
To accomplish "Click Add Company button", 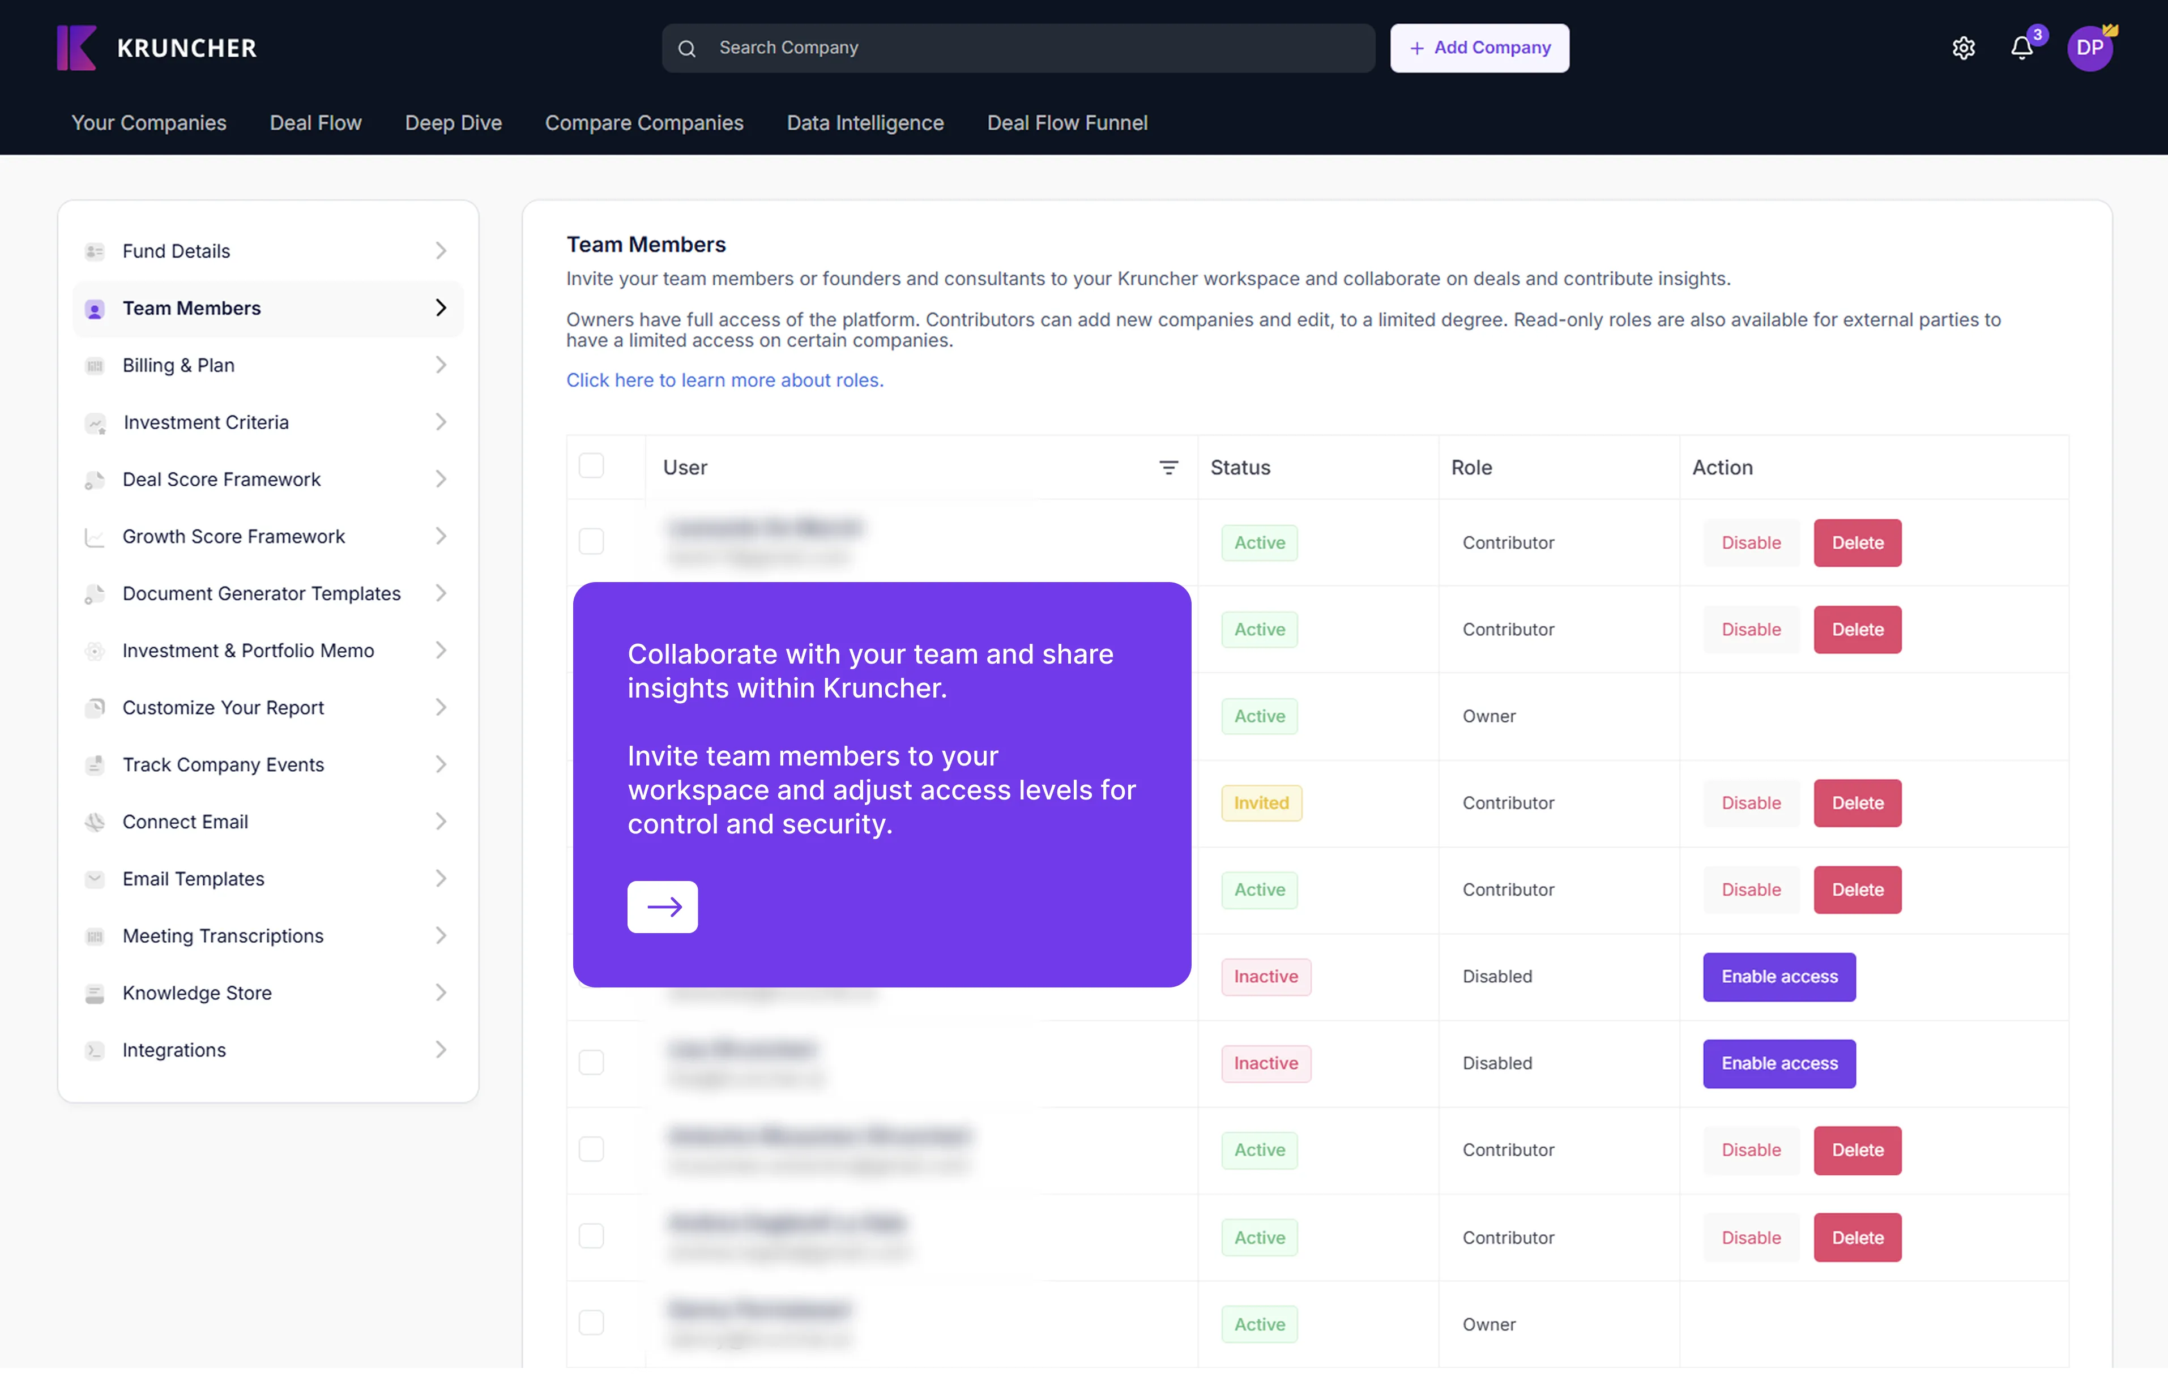I will point(1478,48).
